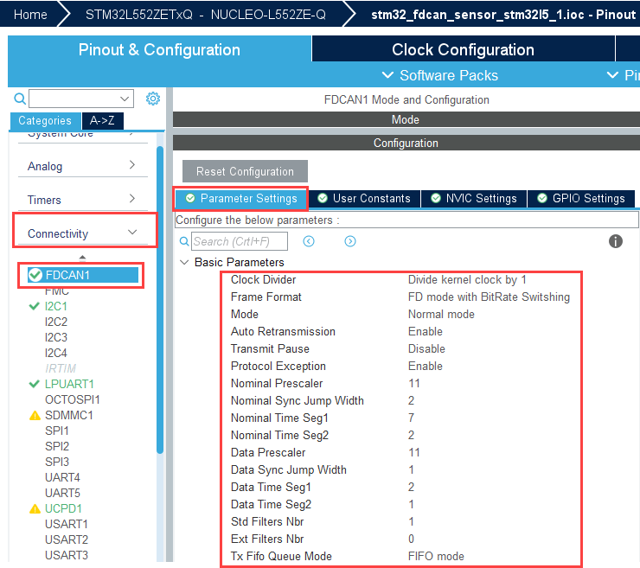Click the A->Z sorting button
Viewport: 640px width, 568px height.
tap(102, 121)
